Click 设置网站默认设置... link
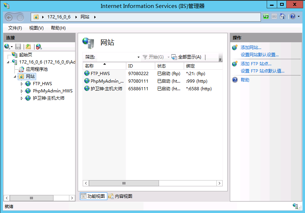The height and width of the screenshot is (213, 305). [x=260, y=55]
